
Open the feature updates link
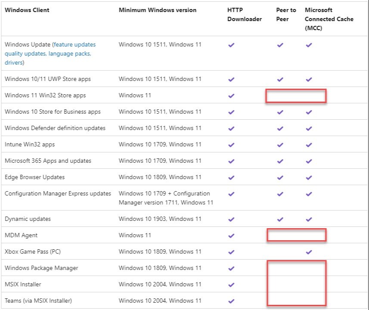click(x=74, y=44)
